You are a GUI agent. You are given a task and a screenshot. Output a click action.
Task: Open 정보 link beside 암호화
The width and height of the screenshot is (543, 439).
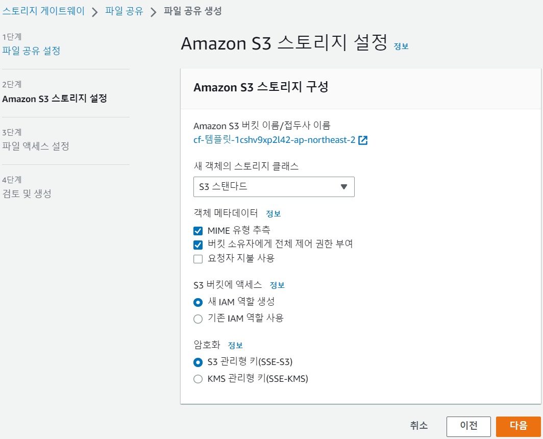(x=235, y=346)
